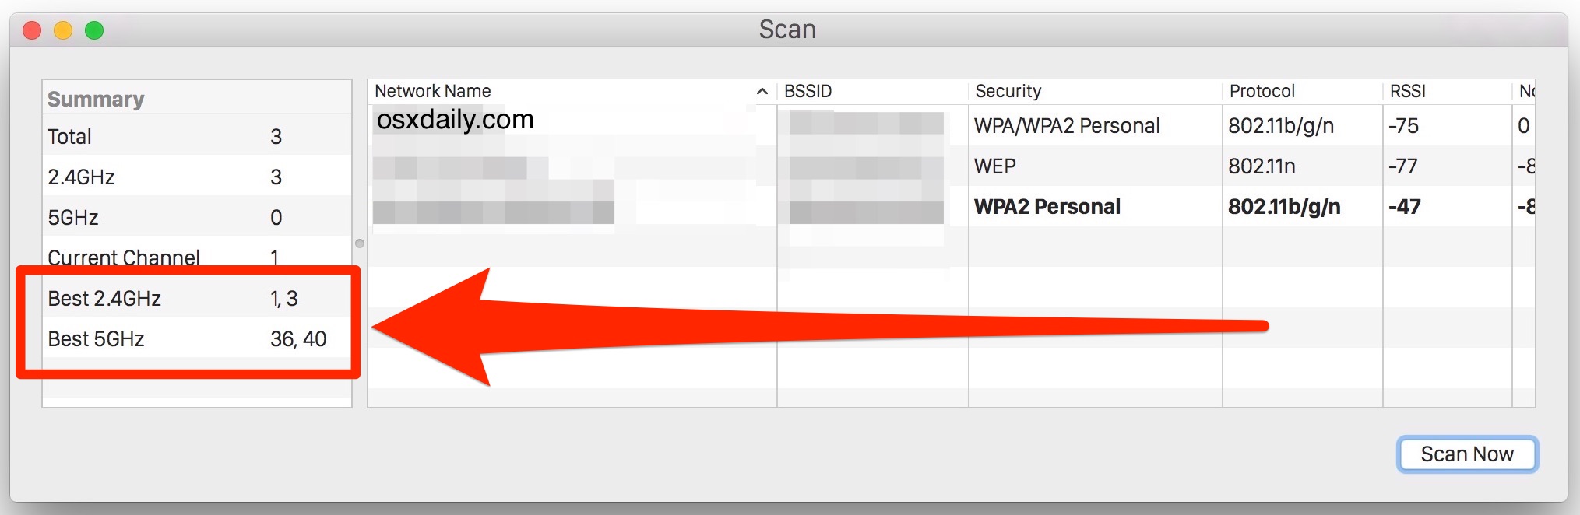The height and width of the screenshot is (515, 1580).
Task: Click the 802.11n protocol cell
Action: 1261,166
